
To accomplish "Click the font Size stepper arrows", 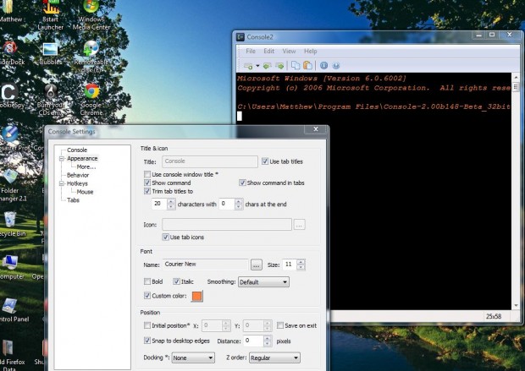I will [x=301, y=265].
